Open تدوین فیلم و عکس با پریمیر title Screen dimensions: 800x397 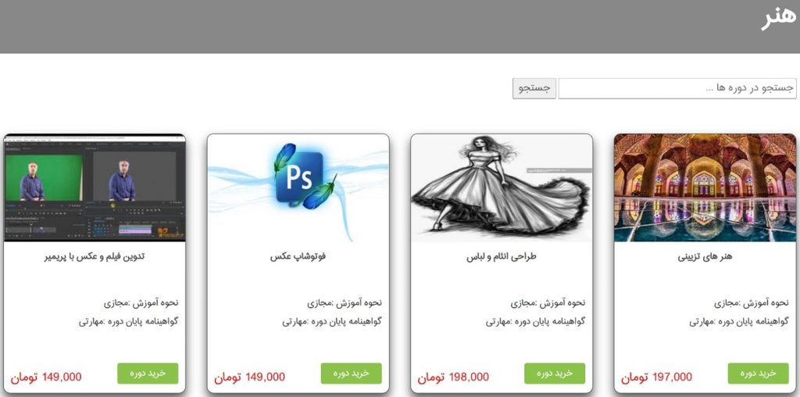95,256
